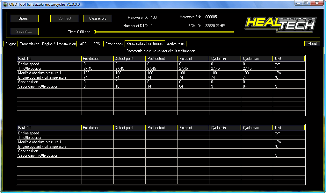
Task: Click Fault 1 Unit header
Action: [289, 59]
